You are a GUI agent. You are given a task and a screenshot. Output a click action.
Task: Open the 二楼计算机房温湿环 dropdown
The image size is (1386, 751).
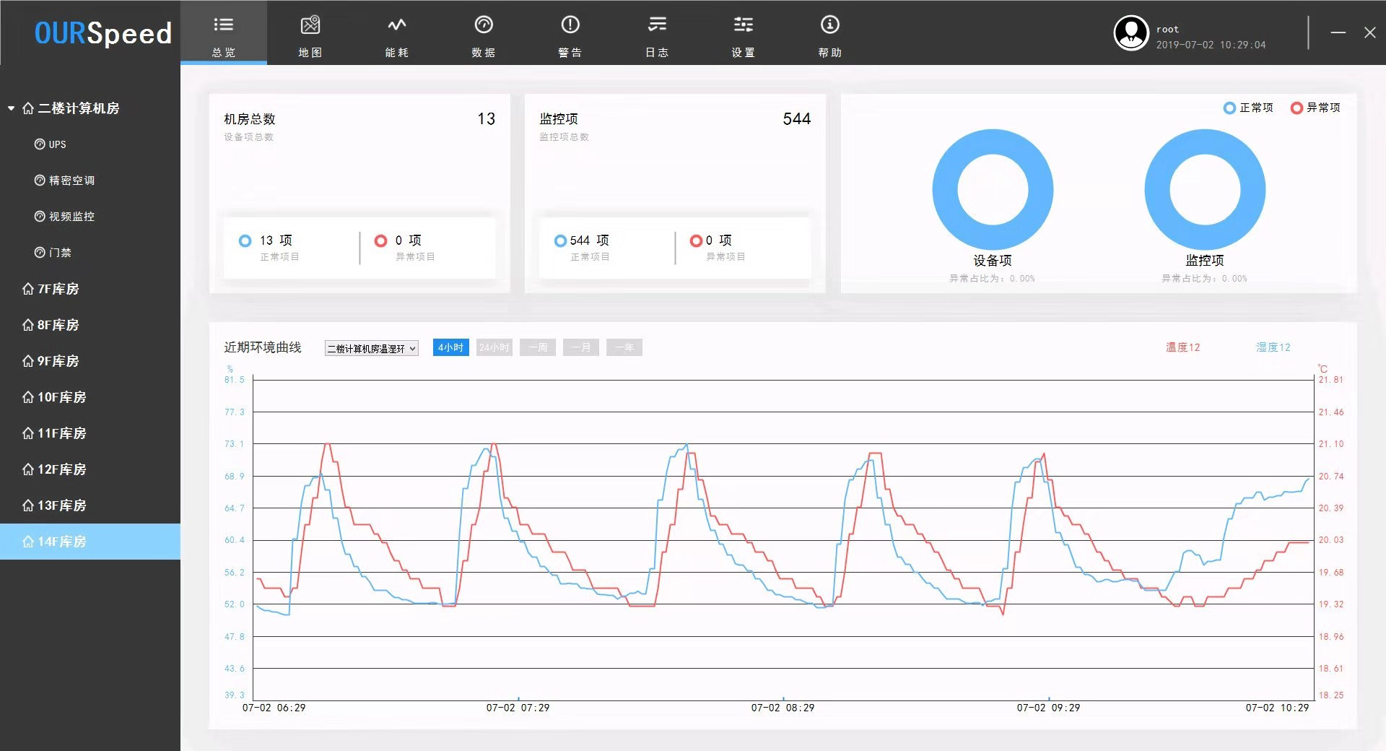tap(371, 349)
